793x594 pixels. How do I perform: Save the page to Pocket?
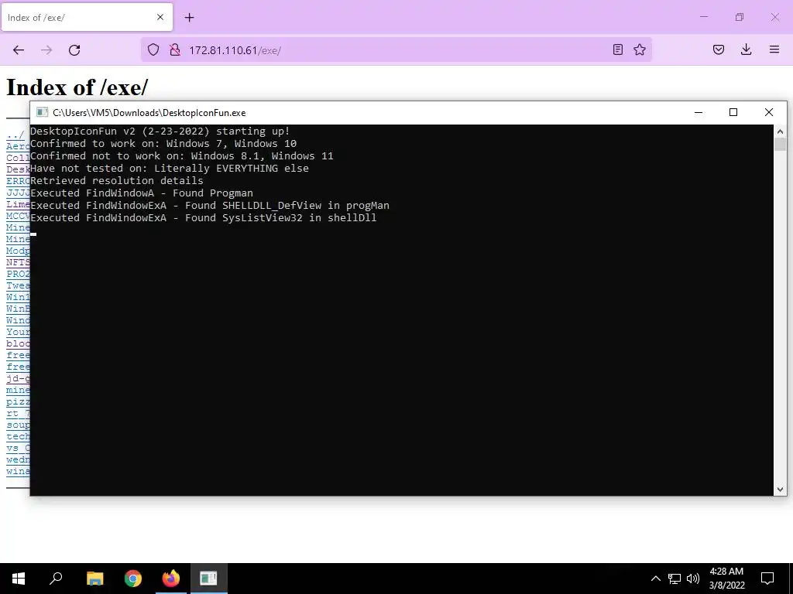point(719,49)
